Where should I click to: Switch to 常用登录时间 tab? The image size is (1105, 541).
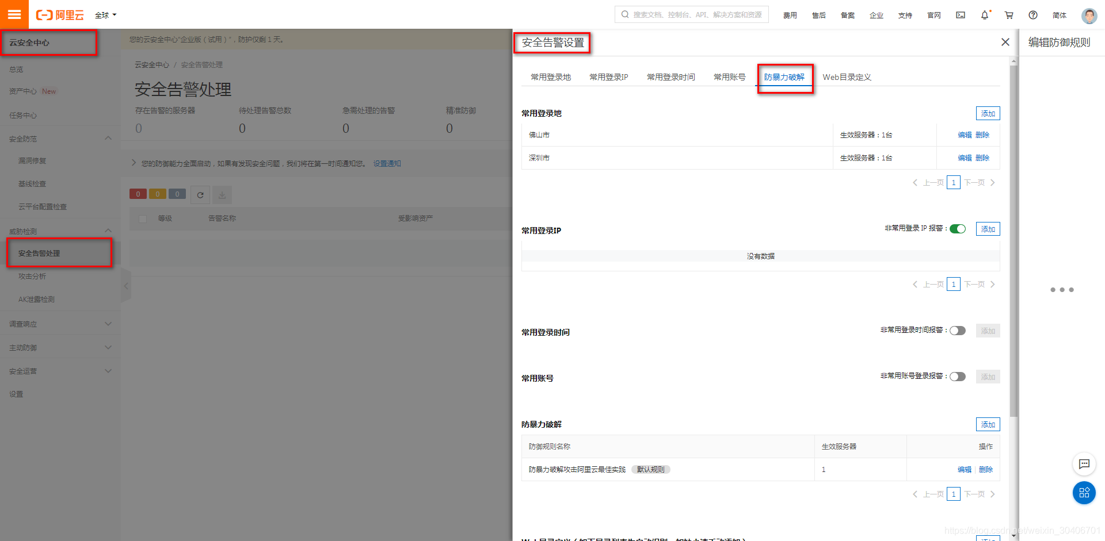671,77
